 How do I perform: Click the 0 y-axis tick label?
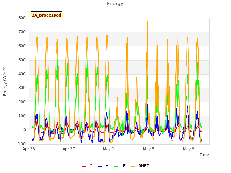[x=25, y=130]
